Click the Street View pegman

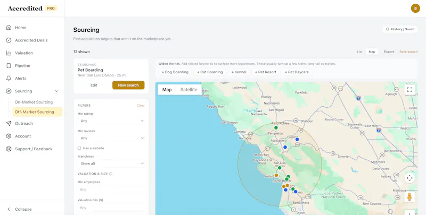coord(409,196)
